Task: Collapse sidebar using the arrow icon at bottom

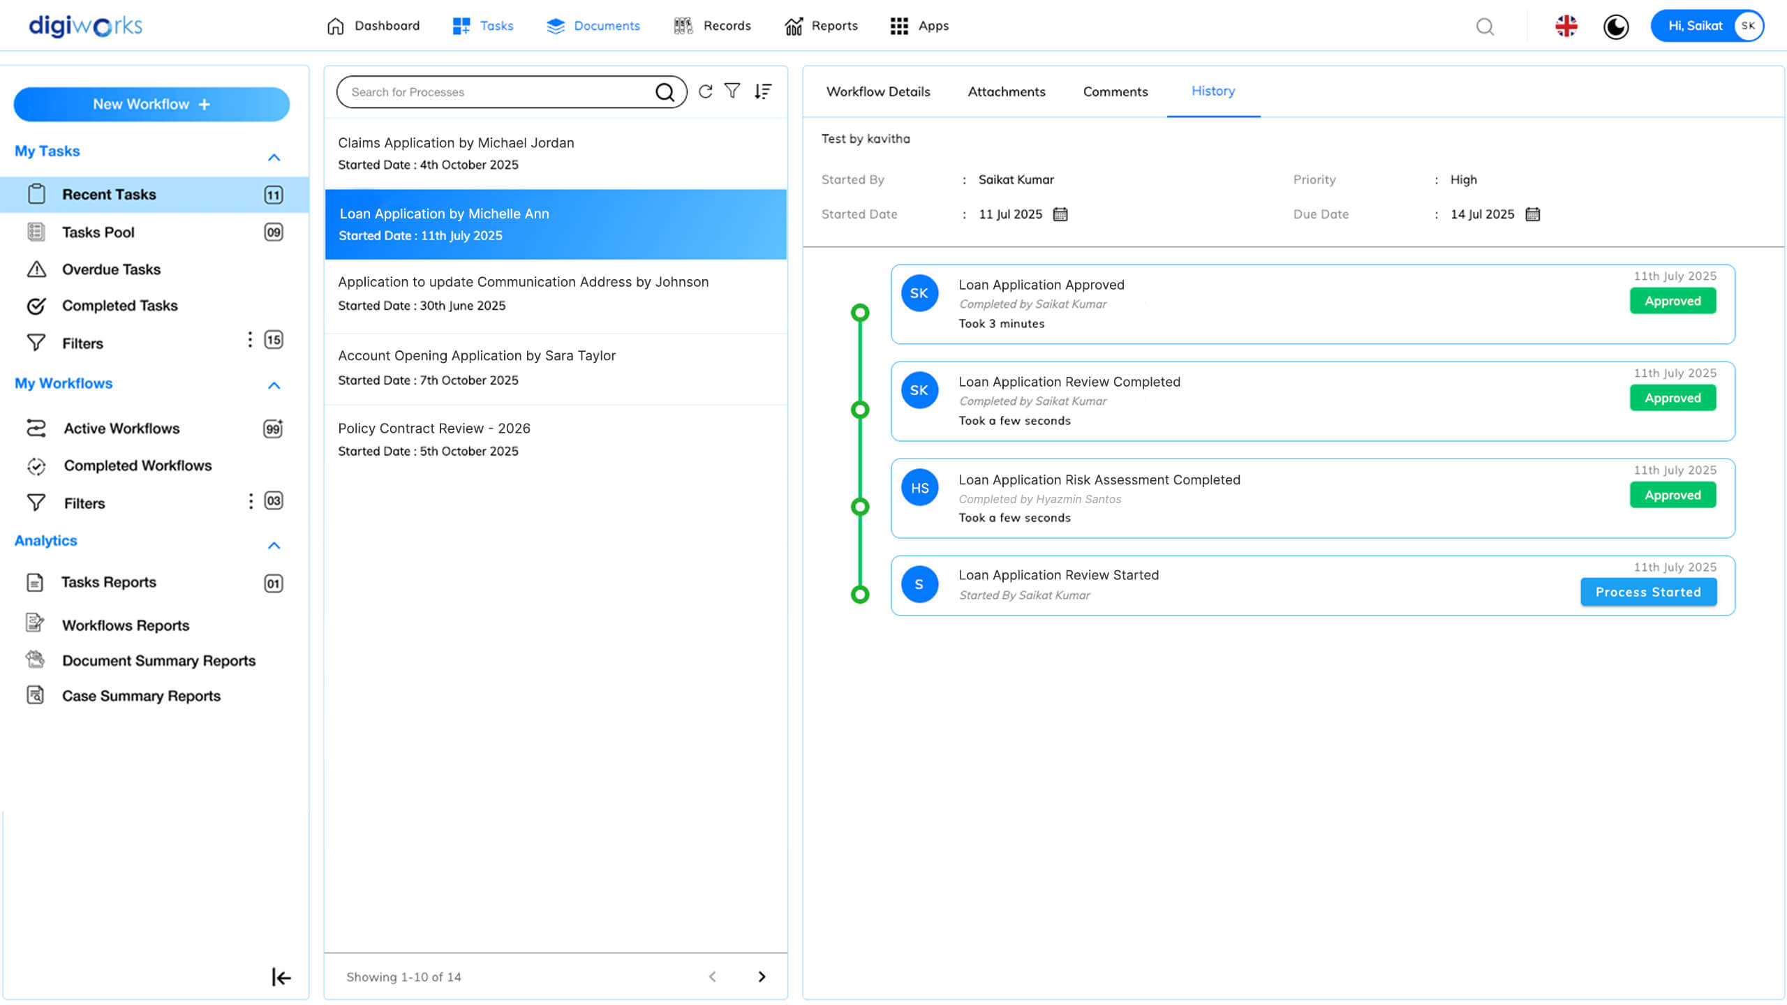Action: [x=281, y=976]
